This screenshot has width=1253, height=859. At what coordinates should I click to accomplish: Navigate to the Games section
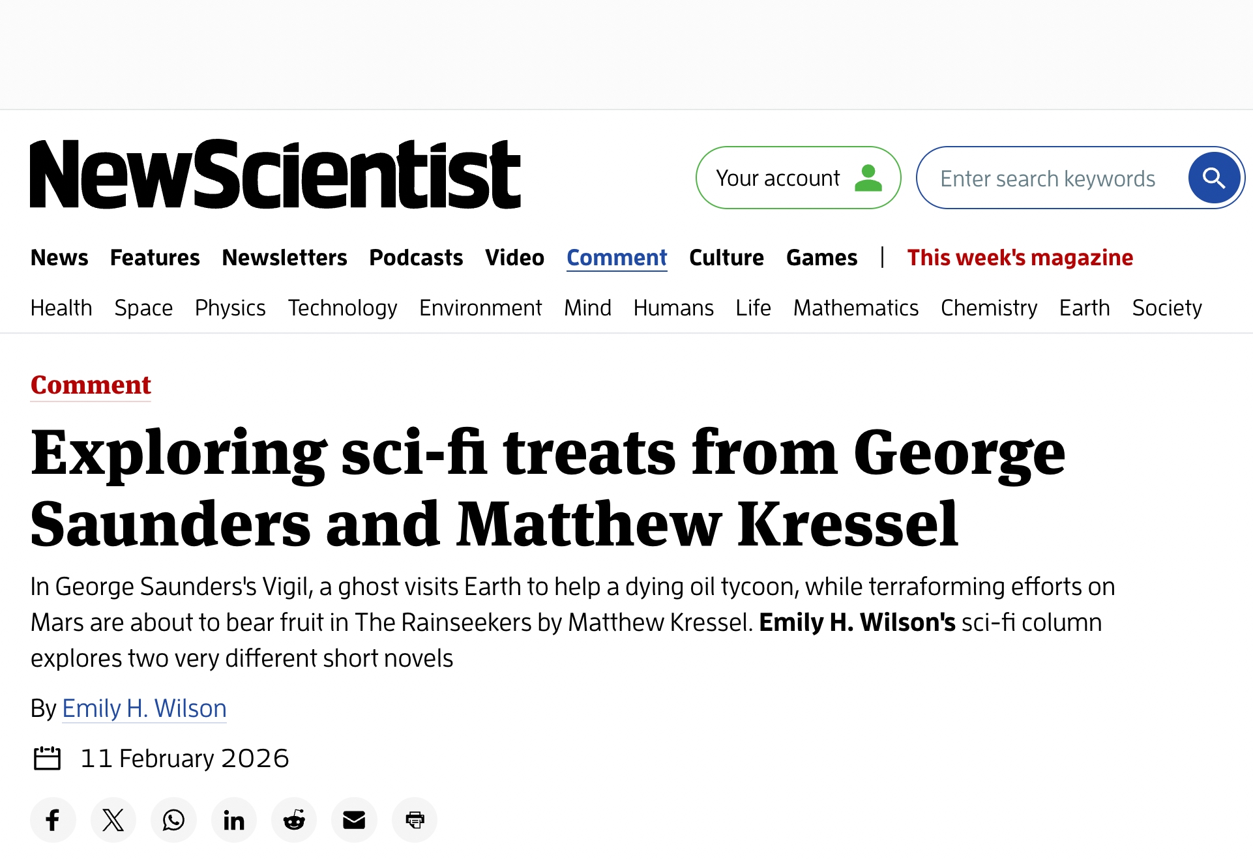click(x=821, y=257)
